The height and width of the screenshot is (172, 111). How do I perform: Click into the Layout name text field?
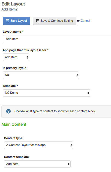(x=57, y=39)
